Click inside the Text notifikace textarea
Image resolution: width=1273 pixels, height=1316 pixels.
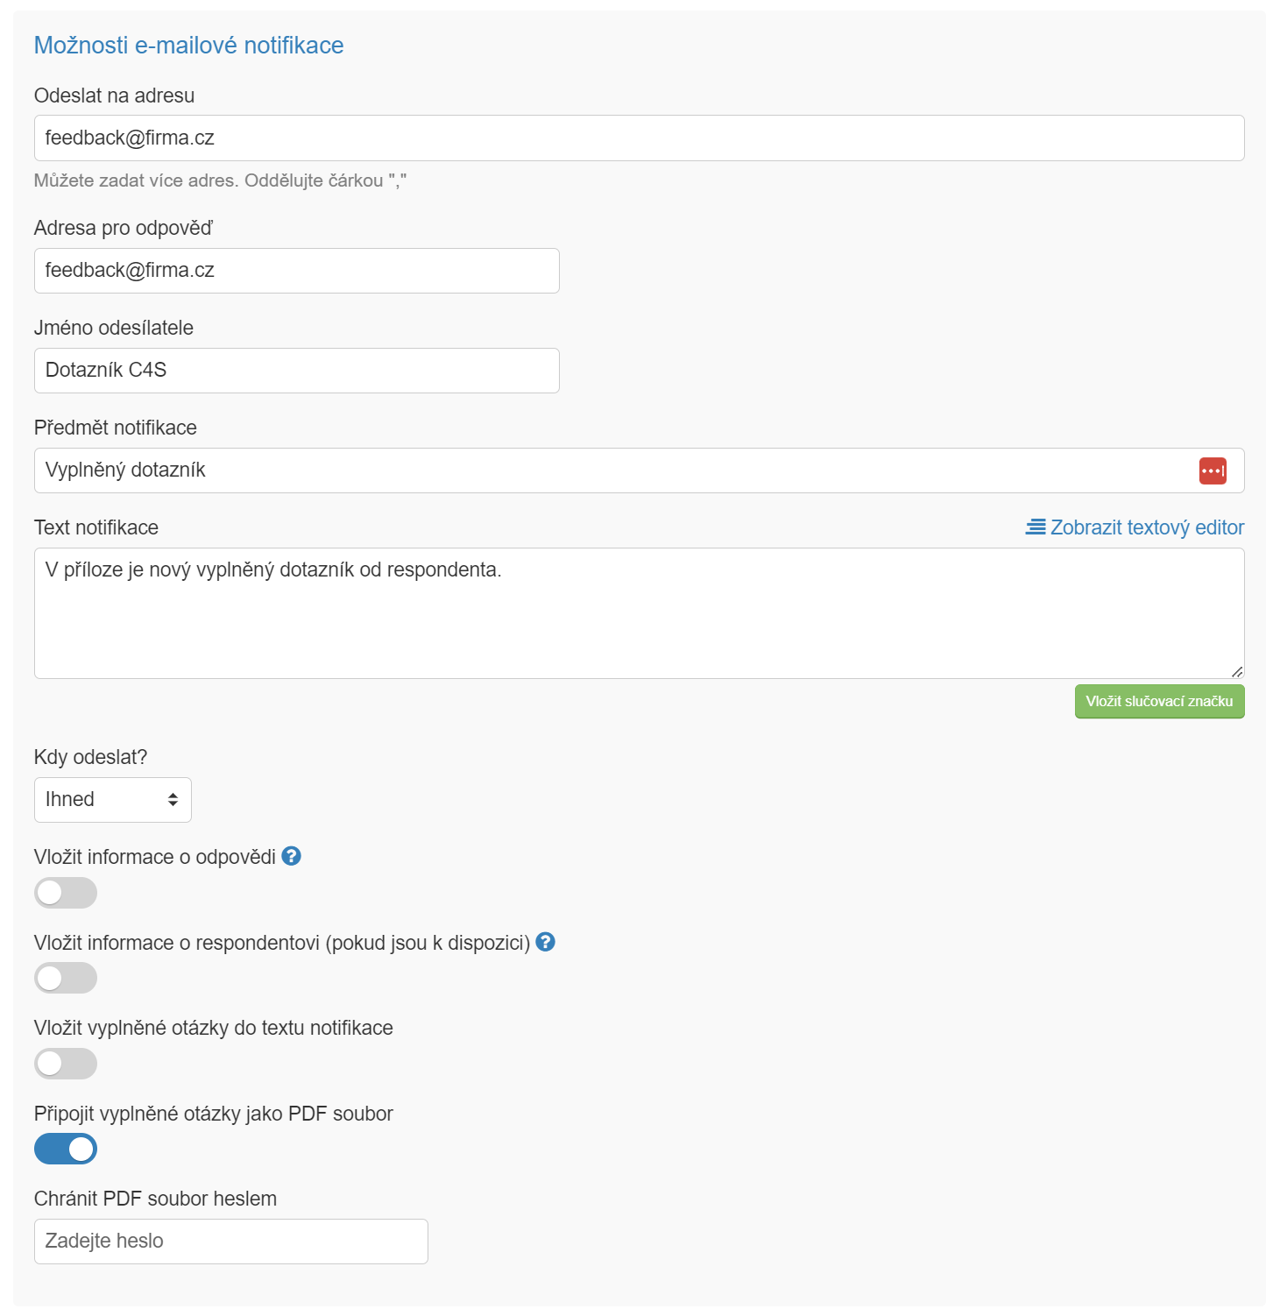[639, 613]
